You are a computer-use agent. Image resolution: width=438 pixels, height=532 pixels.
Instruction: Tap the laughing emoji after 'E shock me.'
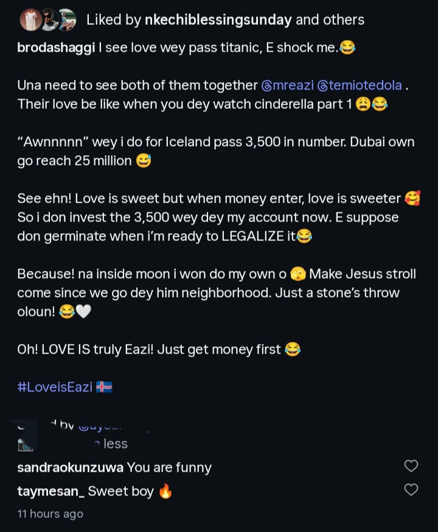[x=347, y=49]
